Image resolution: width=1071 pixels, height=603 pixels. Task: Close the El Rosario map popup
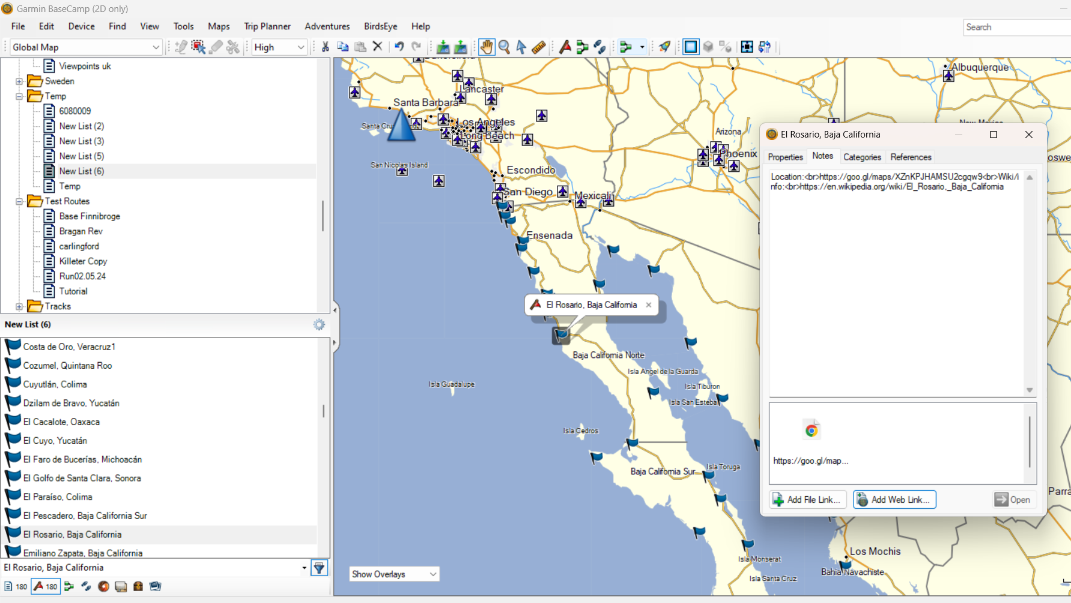pyautogui.click(x=649, y=305)
